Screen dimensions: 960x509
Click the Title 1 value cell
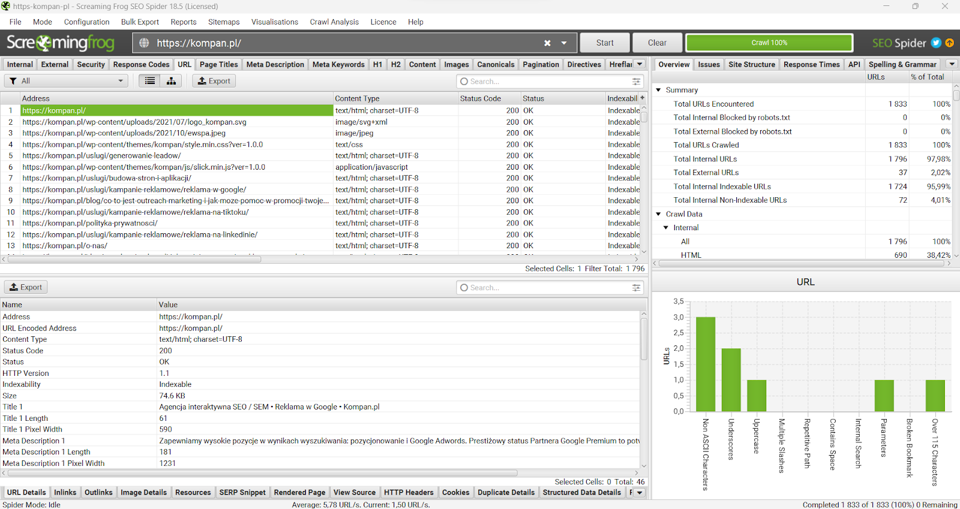click(x=398, y=407)
